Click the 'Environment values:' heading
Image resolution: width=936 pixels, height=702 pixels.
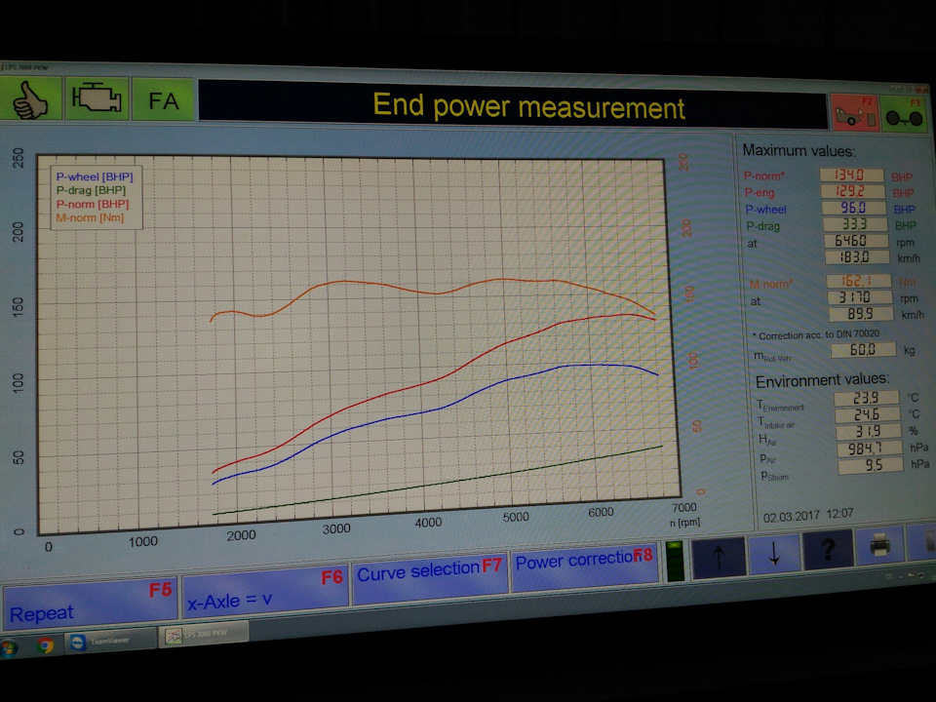tap(823, 379)
